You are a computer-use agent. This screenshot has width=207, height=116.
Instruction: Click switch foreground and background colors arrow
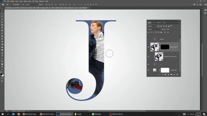(3, 72)
